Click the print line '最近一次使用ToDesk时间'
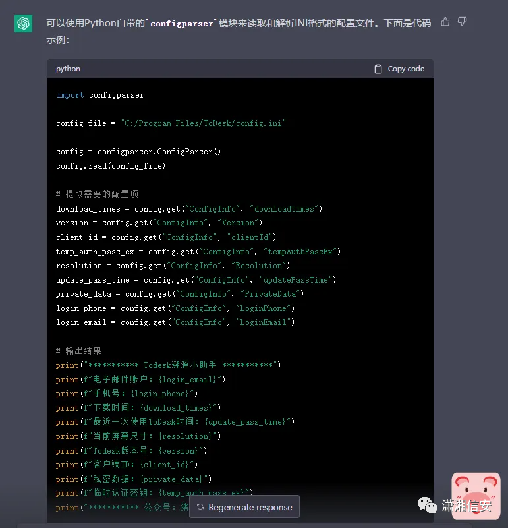Screen dimensions: 508x528 click(x=175, y=422)
